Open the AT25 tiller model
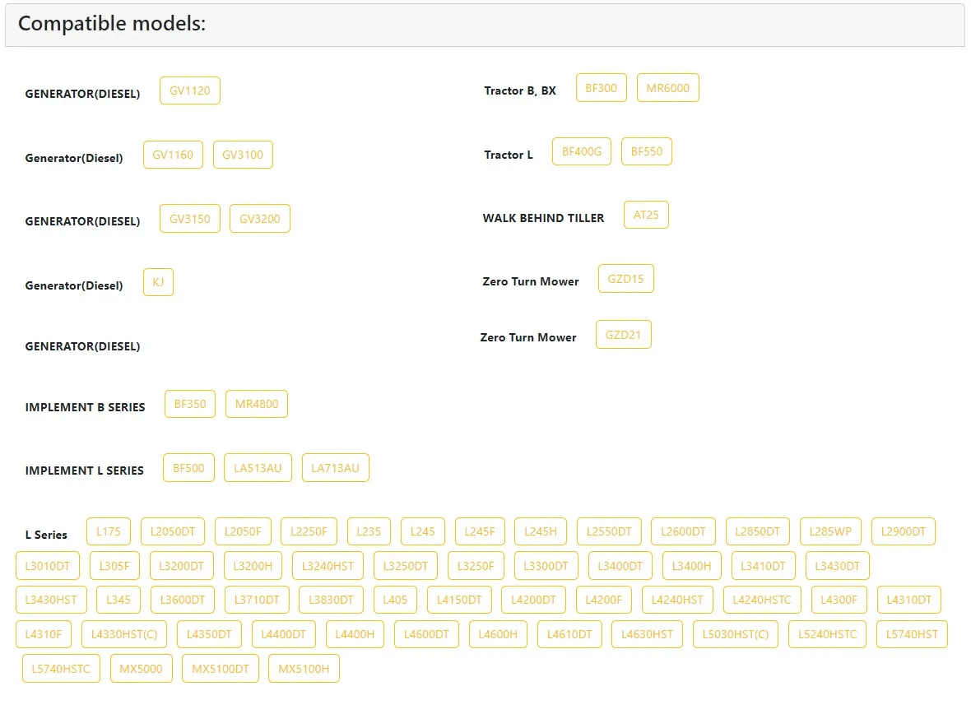971x714 pixels. click(x=646, y=215)
